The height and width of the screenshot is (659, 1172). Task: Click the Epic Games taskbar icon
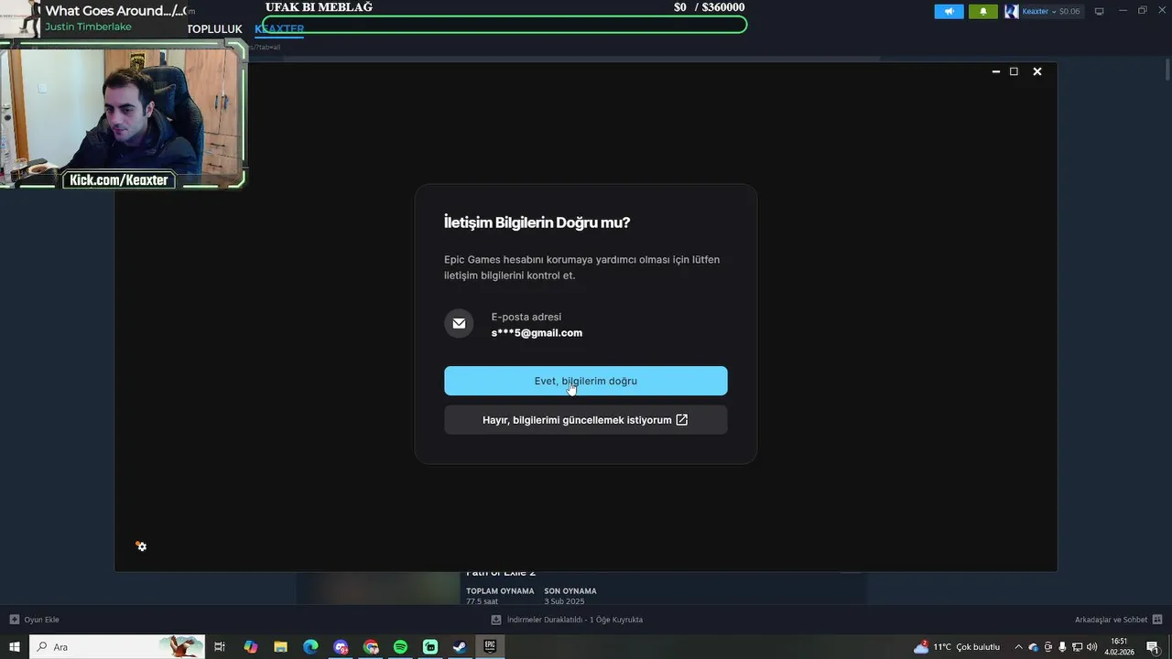coord(490,647)
